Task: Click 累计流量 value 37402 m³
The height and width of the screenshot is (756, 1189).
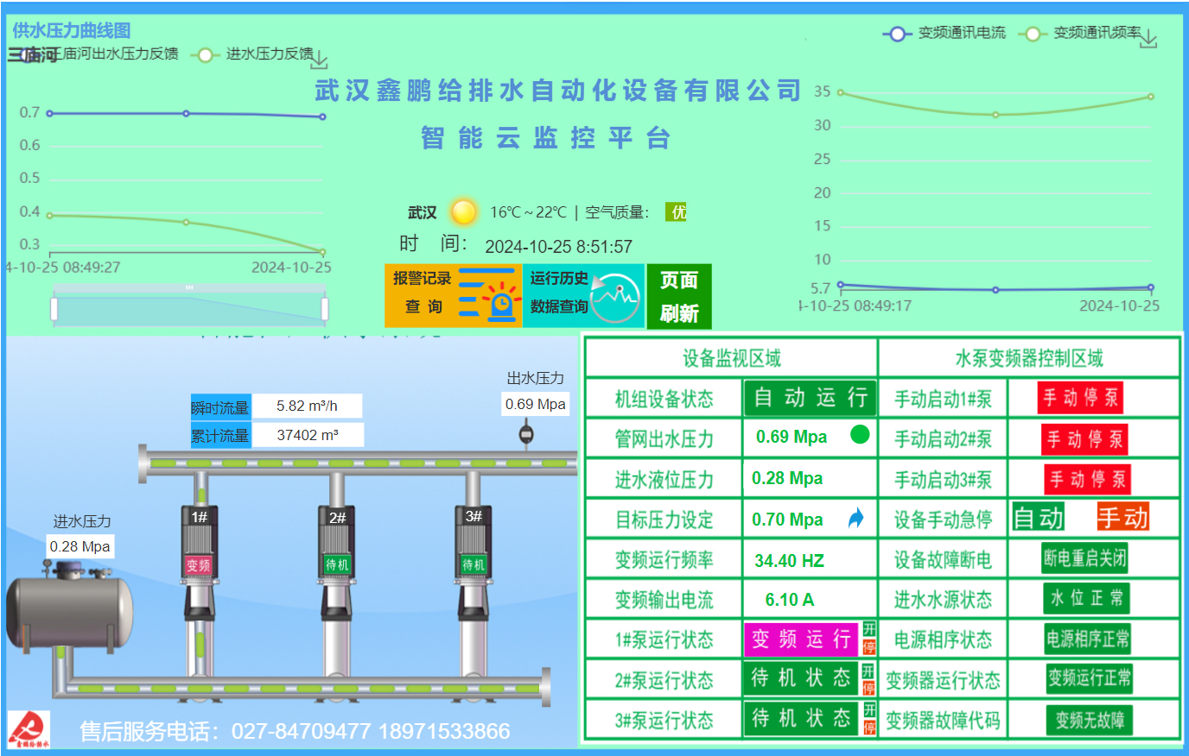Action: click(308, 435)
